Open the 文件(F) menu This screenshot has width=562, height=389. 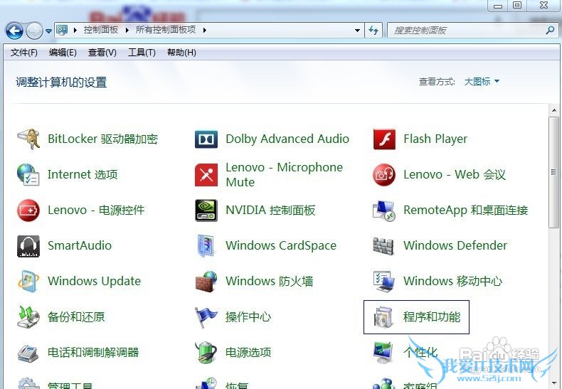(24, 53)
